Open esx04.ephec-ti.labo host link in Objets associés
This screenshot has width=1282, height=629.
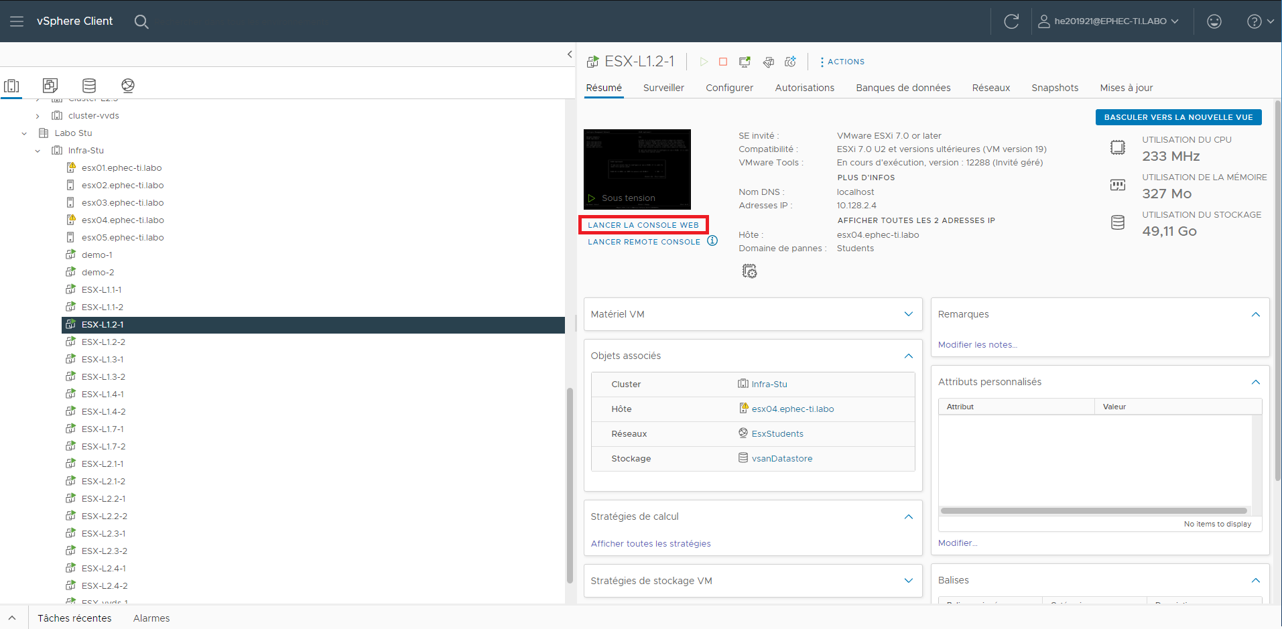tap(792, 409)
